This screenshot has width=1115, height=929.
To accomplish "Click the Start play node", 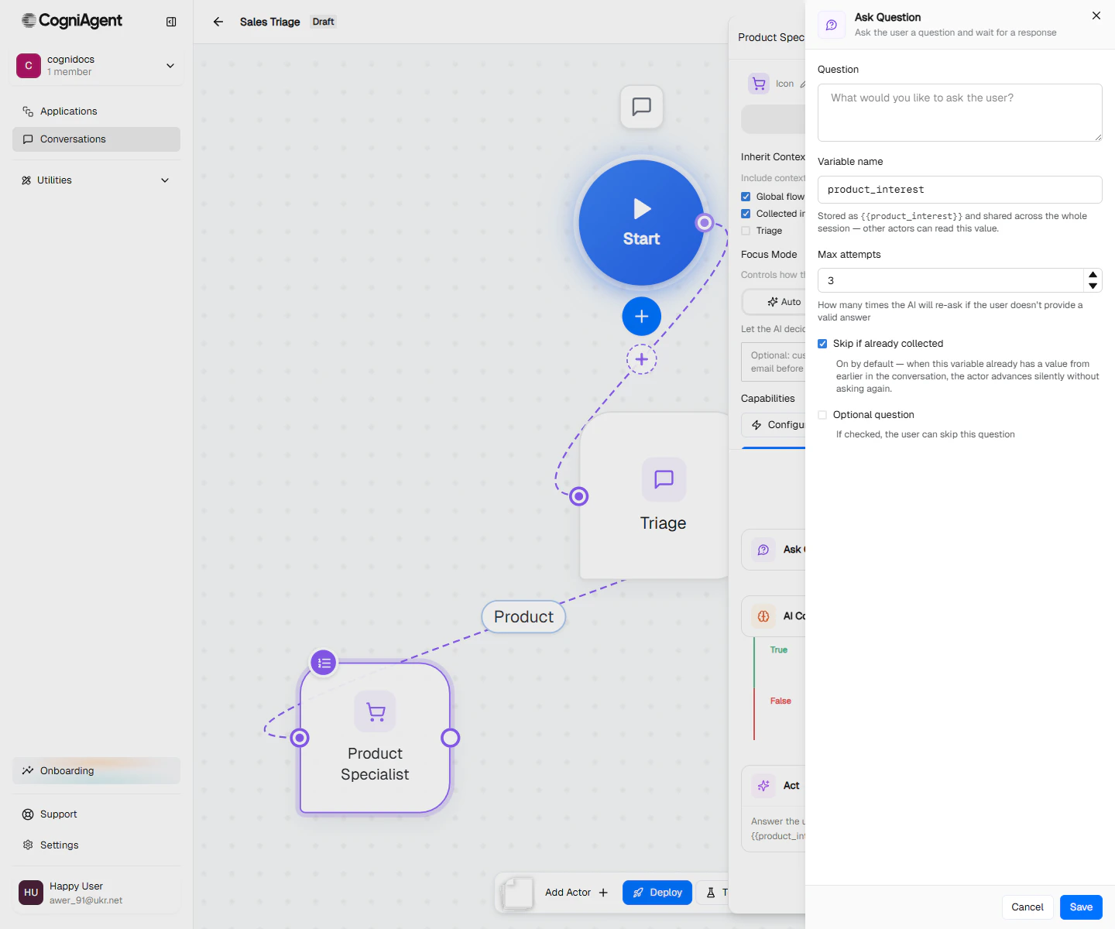I will coord(642,223).
